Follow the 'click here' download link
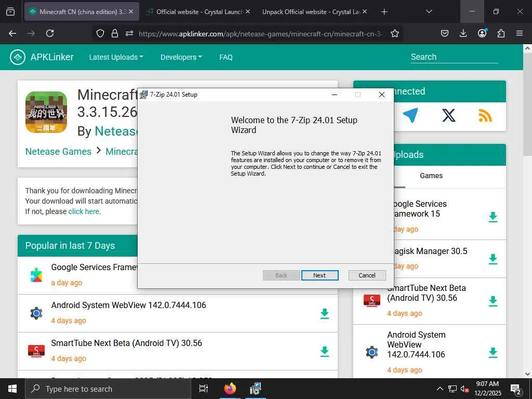Viewport: 532px width, 399px height. [84, 211]
